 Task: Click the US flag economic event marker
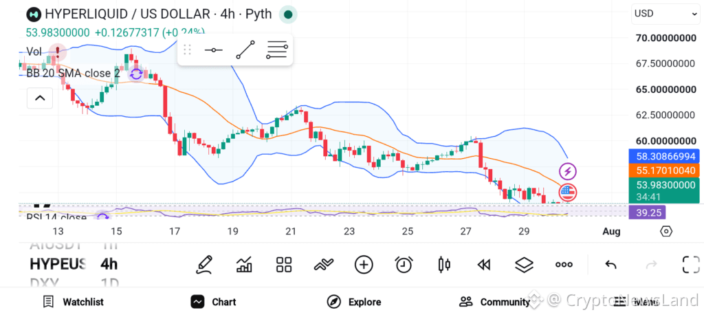pyautogui.click(x=567, y=192)
